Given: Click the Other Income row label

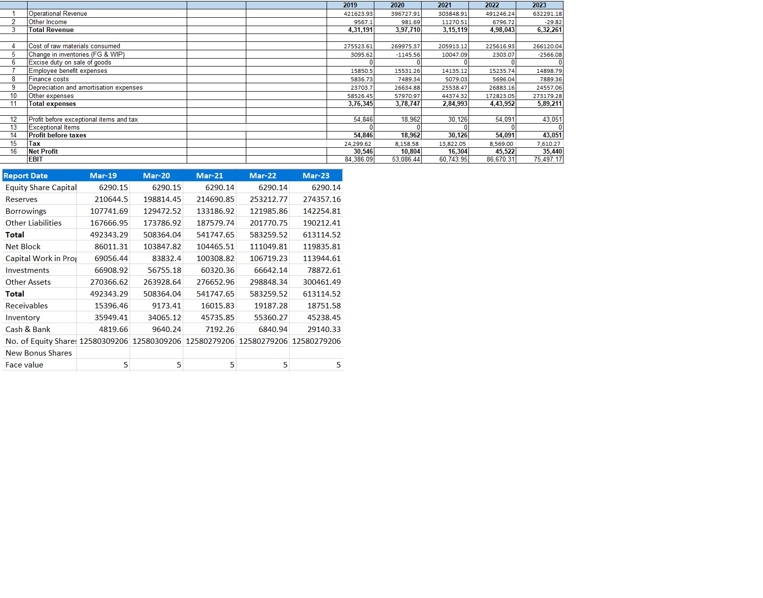Looking at the screenshot, I should coord(48,22).
